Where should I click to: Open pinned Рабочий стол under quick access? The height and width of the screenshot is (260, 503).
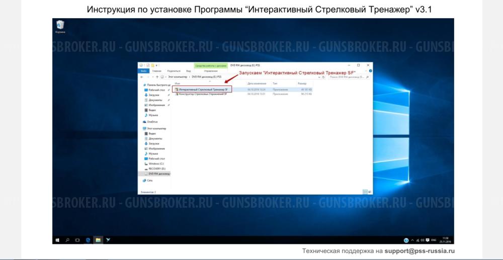click(x=154, y=90)
